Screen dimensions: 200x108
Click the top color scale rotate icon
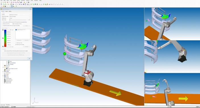coord(3,30)
